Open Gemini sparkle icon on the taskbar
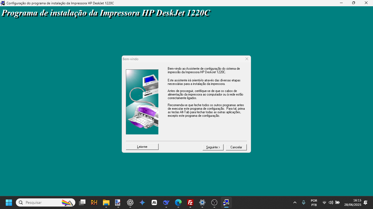This screenshot has height=209, width=373. tap(142, 202)
